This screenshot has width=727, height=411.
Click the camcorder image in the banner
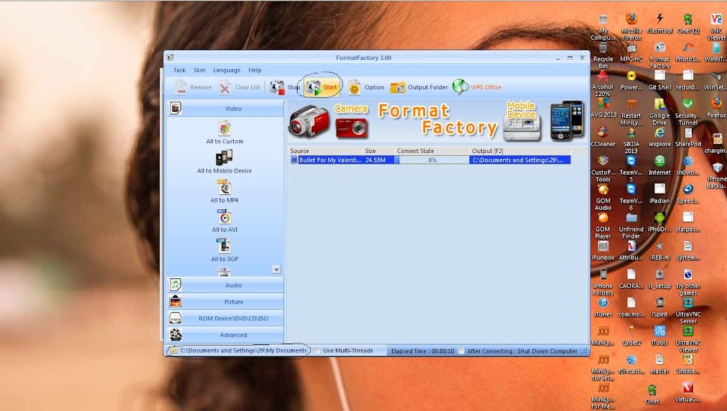[309, 121]
